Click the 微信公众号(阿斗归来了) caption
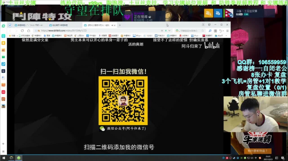Viewport: 288px width, 161px height. 126,129
